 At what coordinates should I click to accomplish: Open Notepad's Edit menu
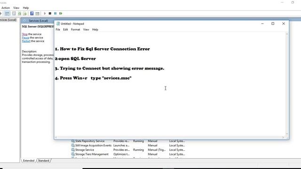point(65,30)
